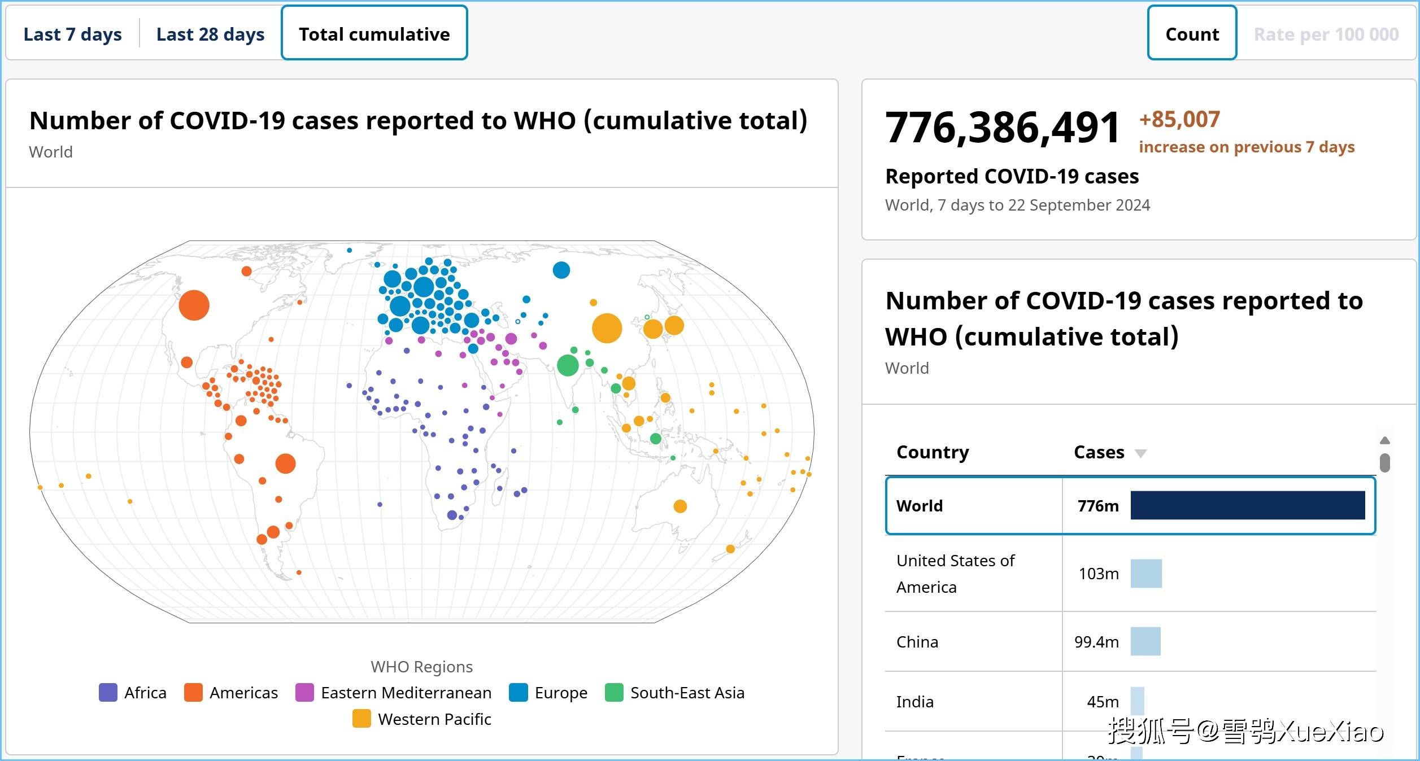The width and height of the screenshot is (1420, 761).
Task: Toggle Count metric display
Action: click(x=1192, y=34)
